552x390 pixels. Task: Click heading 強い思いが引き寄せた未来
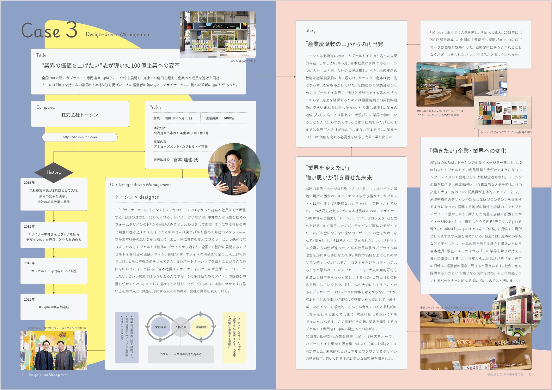coord(339,177)
